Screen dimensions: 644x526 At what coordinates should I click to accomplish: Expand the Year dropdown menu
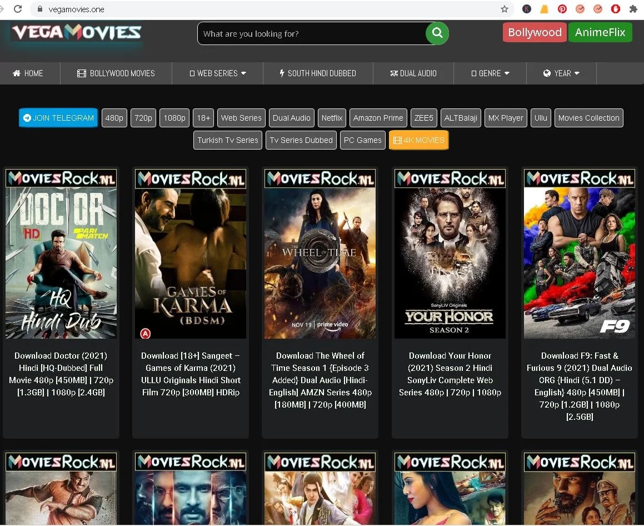point(561,73)
